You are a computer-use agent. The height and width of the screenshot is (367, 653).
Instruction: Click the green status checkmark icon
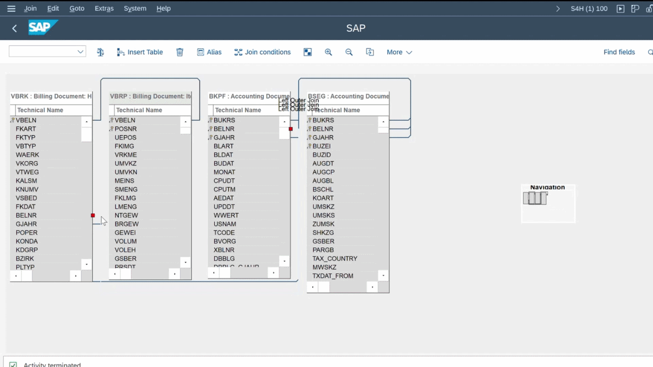pyautogui.click(x=13, y=365)
